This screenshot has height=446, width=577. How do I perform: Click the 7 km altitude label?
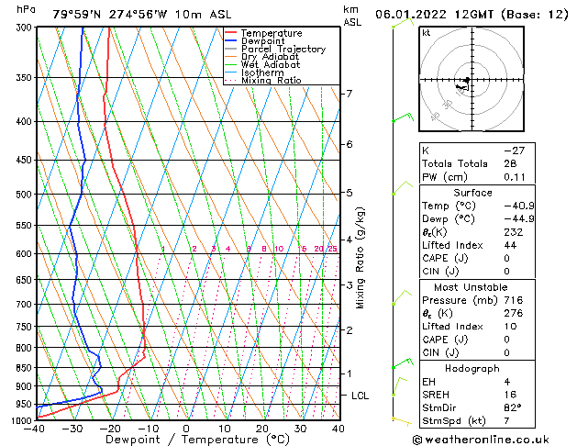349,94
